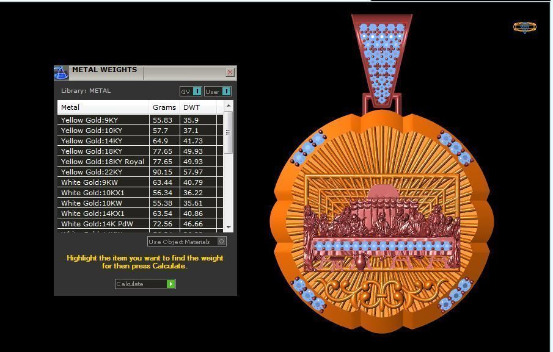Click the Grams column header
Screen dimensions: 553x352
coord(164,107)
